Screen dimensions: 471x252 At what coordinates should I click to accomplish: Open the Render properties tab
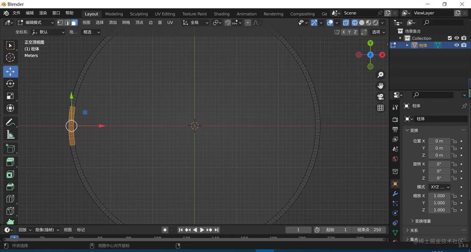point(395,119)
